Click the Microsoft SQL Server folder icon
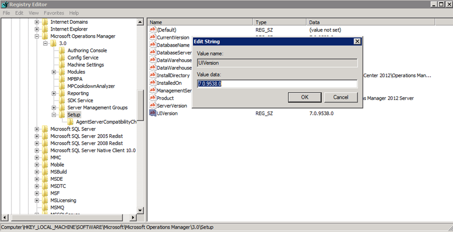Image resolution: width=453 pixels, height=232 pixels. point(45,129)
